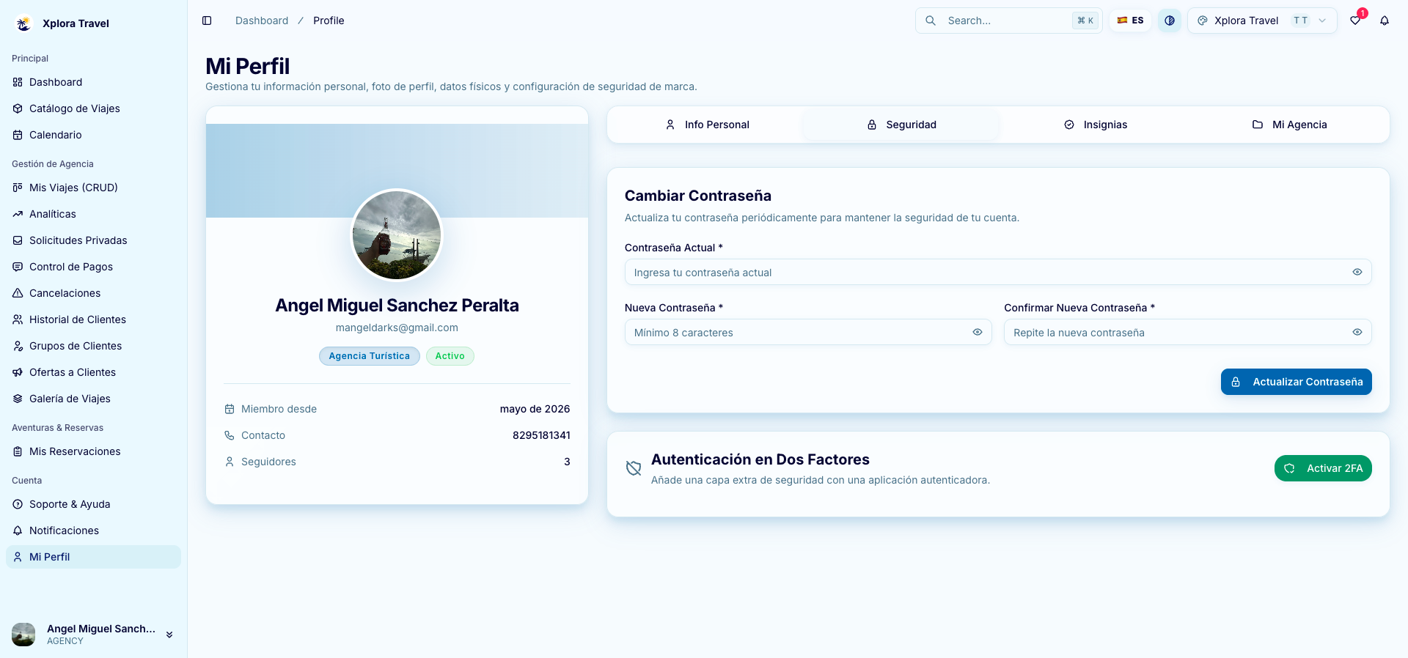
Task: Open Notificaciones in sidebar
Action: [93, 531]
